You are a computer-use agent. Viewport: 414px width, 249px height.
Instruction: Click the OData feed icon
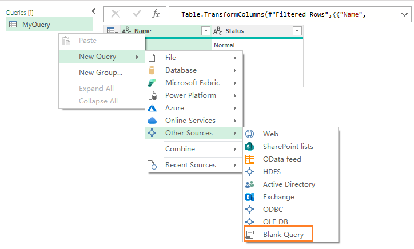click(250, 159)
